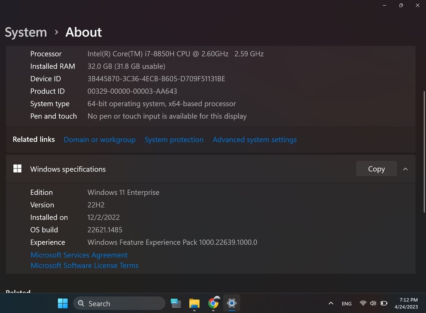This screenshot has width=426, height=313.
Task: Open Microsoft Software License Terms
Action: click(84, 266)
